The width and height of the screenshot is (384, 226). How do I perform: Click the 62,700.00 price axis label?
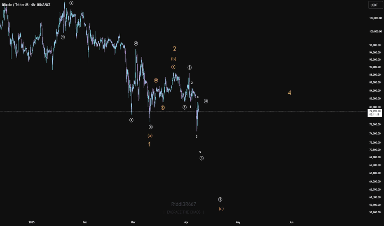pos(375,189)
